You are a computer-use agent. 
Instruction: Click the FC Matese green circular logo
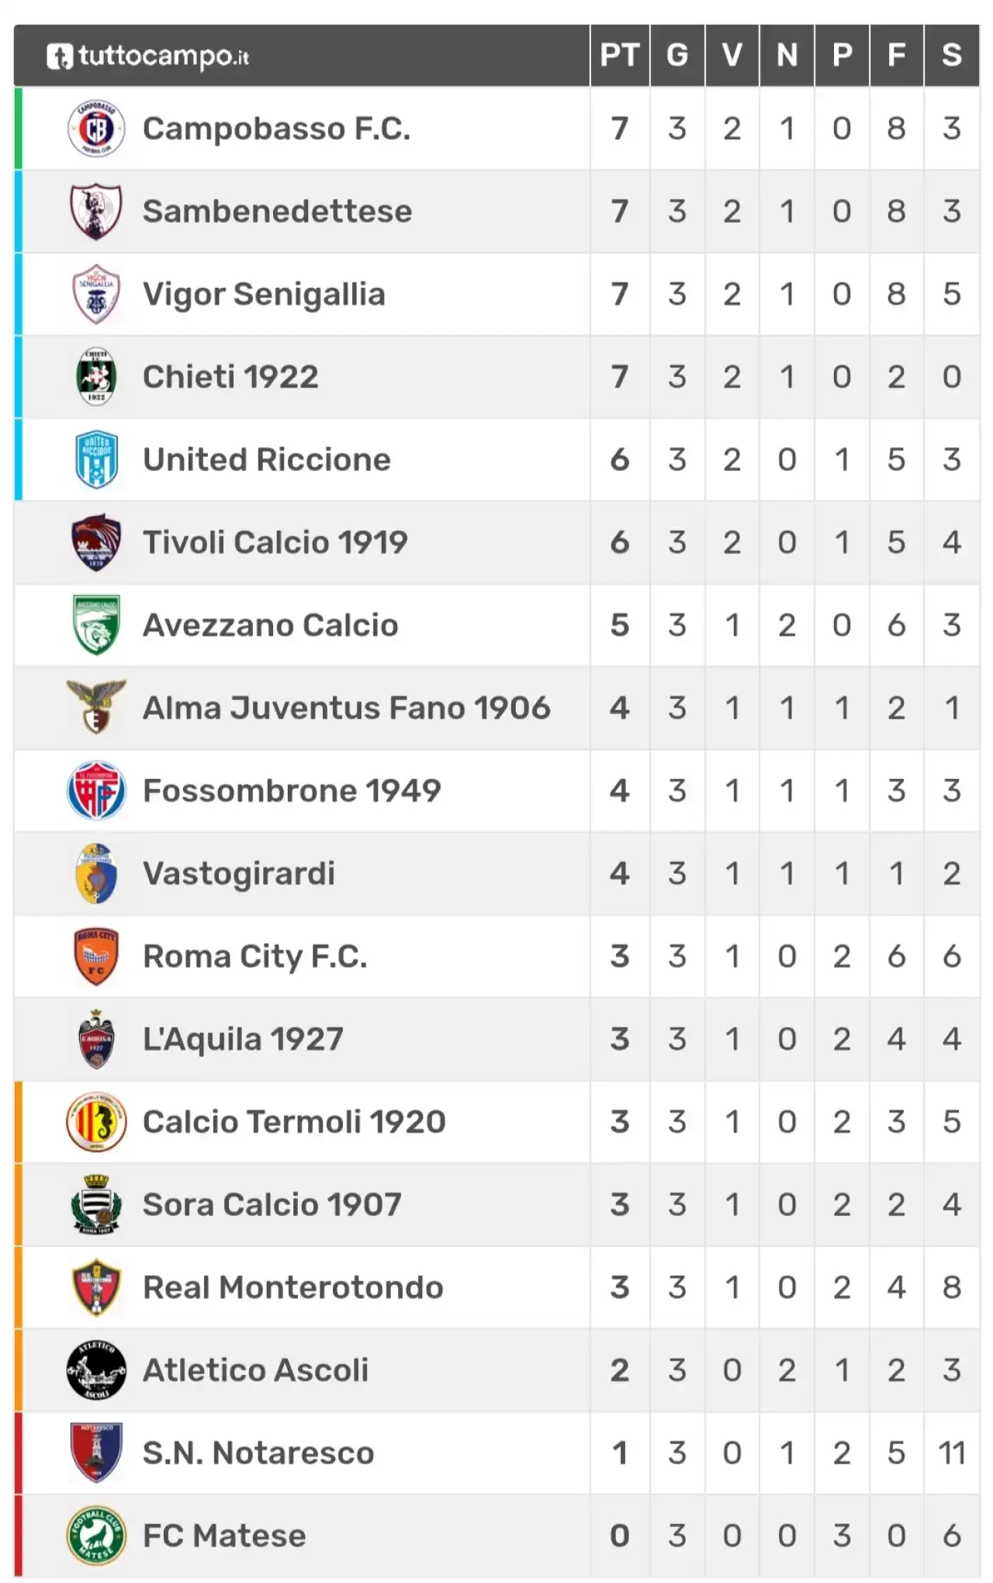coord(96,1536)
